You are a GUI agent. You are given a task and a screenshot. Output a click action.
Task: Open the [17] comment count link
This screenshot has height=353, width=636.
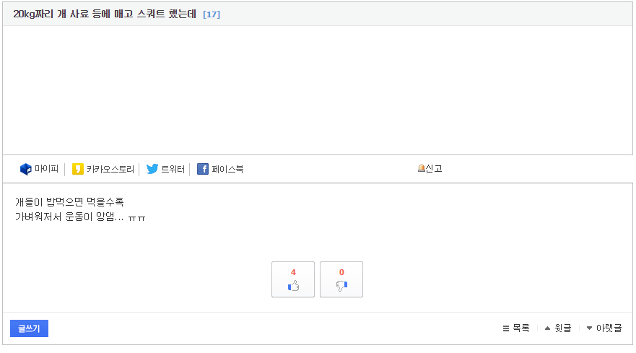pos(212,14)
